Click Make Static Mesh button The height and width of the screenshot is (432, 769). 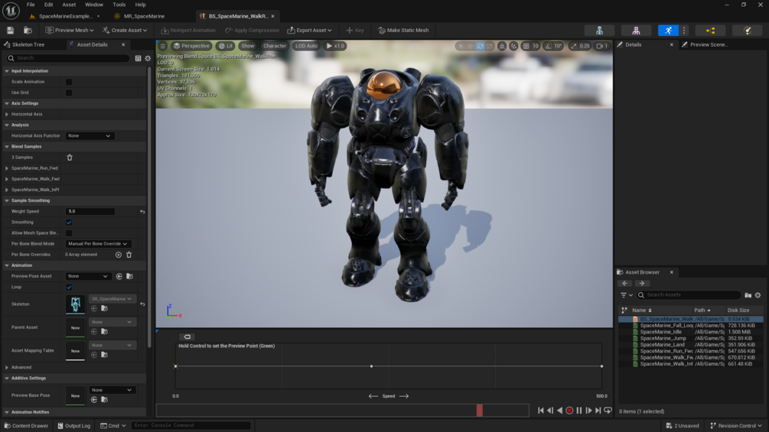[403, 31]
